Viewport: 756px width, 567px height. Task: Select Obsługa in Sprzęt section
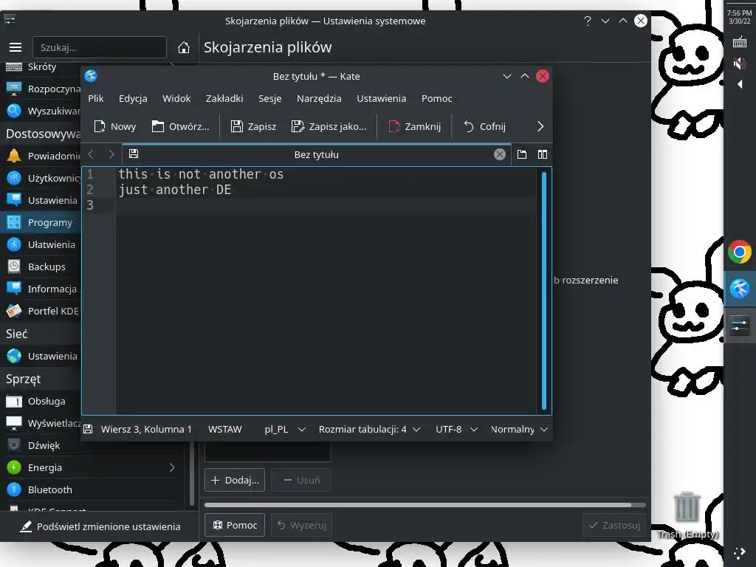[x=42, y=401]
